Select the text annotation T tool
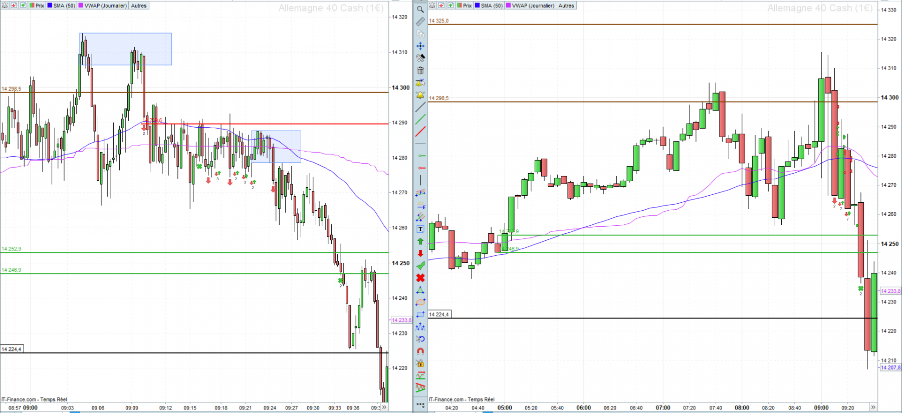The image size is (902, 413). pos(420,229)
